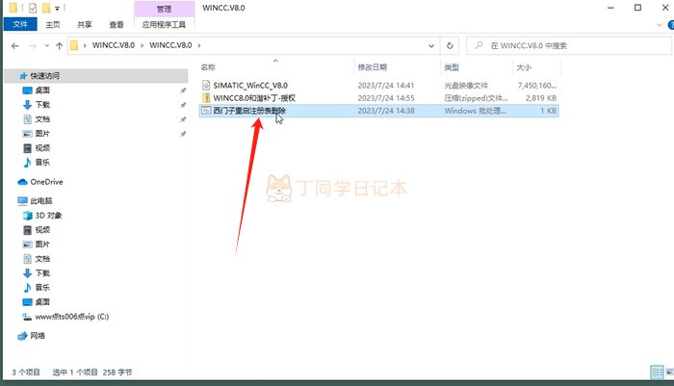674x386 pixels.
Task: Open the recent locations dropdown arrow
Action: click(x=46, y=45)
